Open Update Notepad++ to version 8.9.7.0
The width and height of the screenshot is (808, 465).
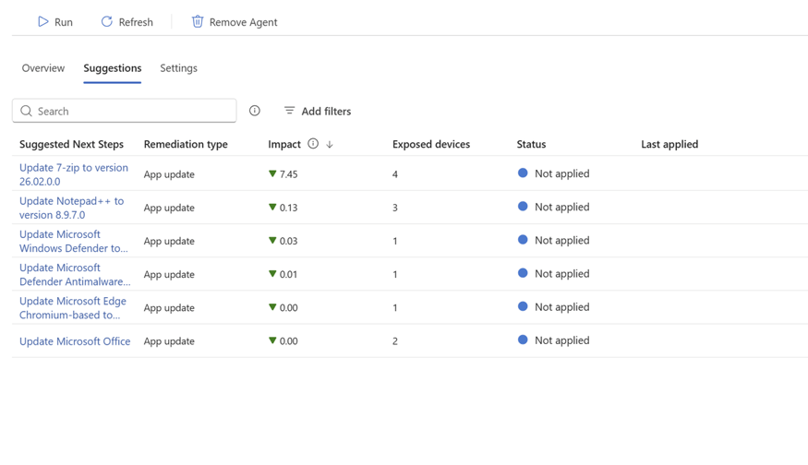point(72,208)
